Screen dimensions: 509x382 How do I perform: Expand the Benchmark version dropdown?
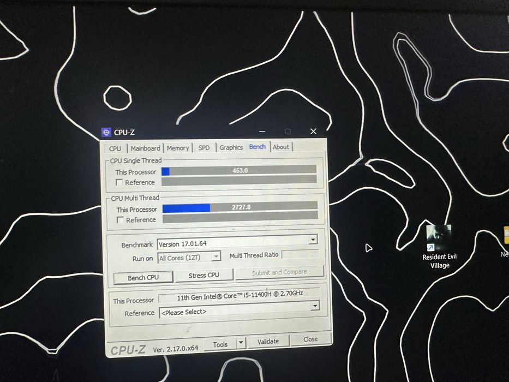pos(313,240)
